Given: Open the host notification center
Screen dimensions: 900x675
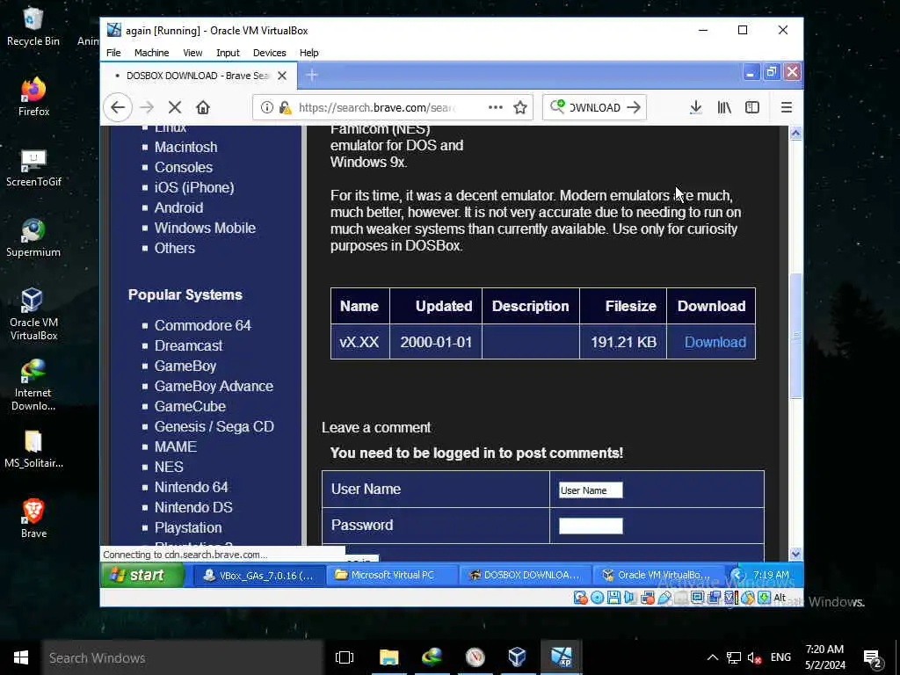Looking at the screenshot, I should click(873, 657).
